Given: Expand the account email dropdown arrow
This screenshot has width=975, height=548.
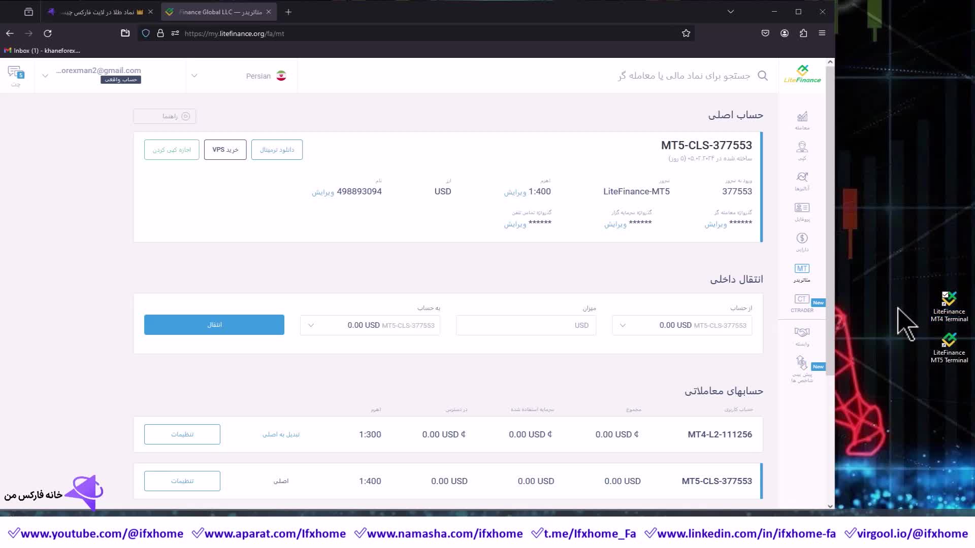Looking at the screenshot, I should pyautogui.click(x=45, y=76).
